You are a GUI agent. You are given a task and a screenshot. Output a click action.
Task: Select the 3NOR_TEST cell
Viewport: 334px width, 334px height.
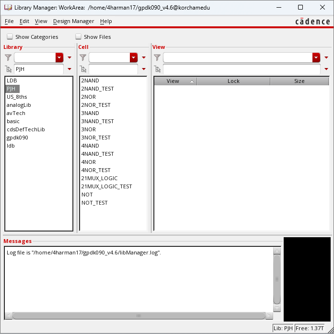point(96,138)
